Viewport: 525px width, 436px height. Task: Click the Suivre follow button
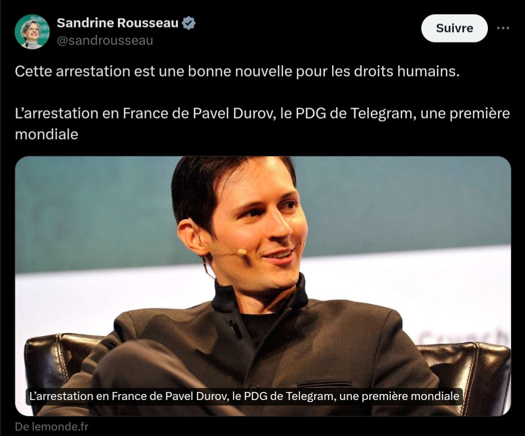click(454, 28)
